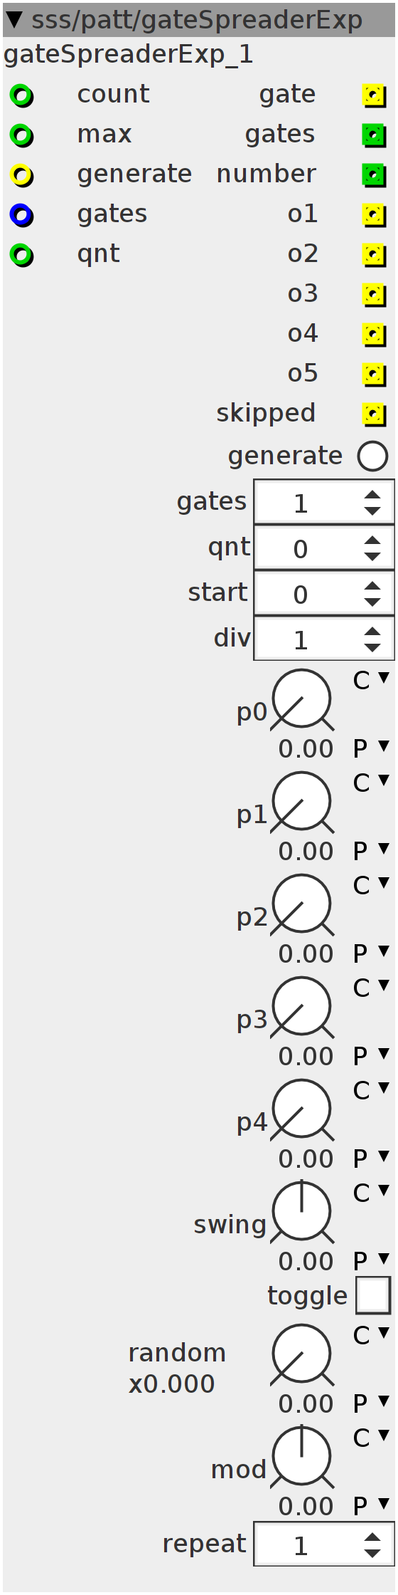
Task: Click the green count inlet connector
Action: (21, 95)
